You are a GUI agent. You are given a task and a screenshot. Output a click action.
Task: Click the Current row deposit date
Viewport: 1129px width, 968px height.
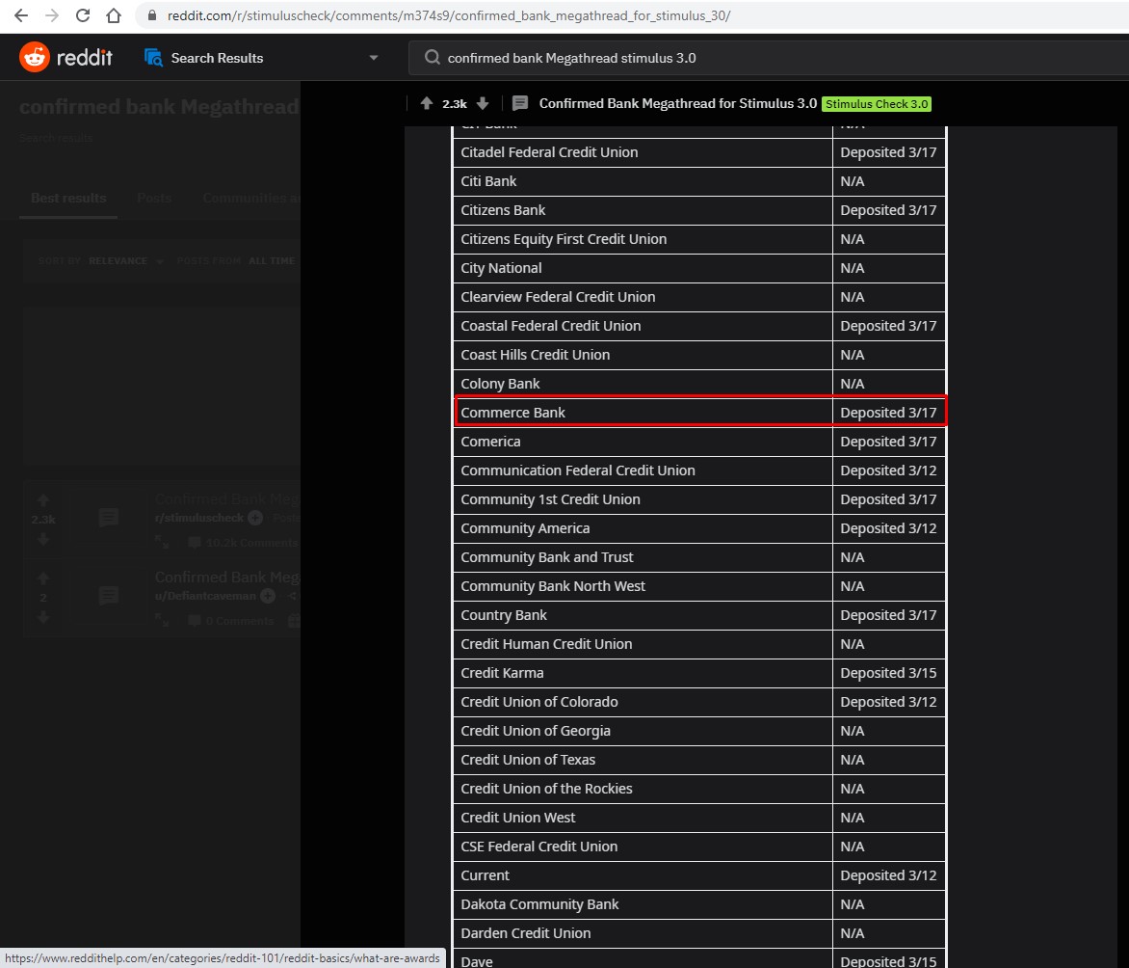pos(888,875)
